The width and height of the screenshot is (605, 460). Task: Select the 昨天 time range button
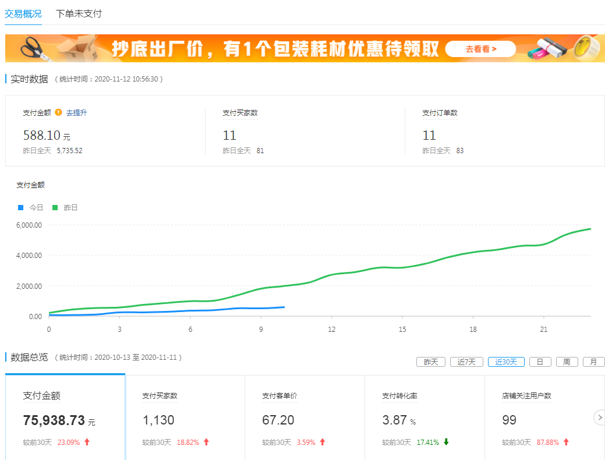(431, 362)
